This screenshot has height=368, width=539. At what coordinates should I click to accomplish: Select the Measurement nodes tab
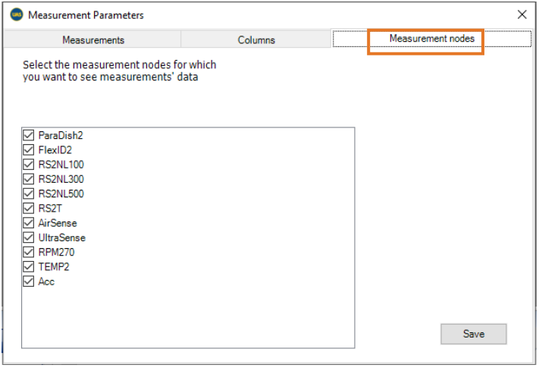pyautogui.click(x=431, y=38)
